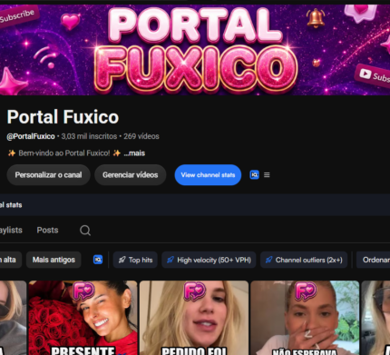390x355 pixels.
Task: Click the rocket icon on Top hits
Action: point(122,260)
